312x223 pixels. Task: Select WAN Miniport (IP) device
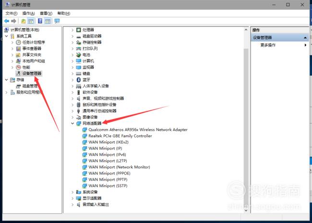click(105, 149)
